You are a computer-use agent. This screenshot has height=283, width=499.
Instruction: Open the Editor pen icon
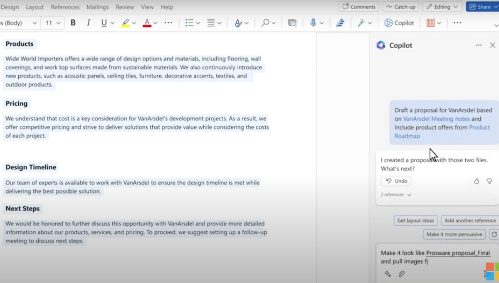340,23
